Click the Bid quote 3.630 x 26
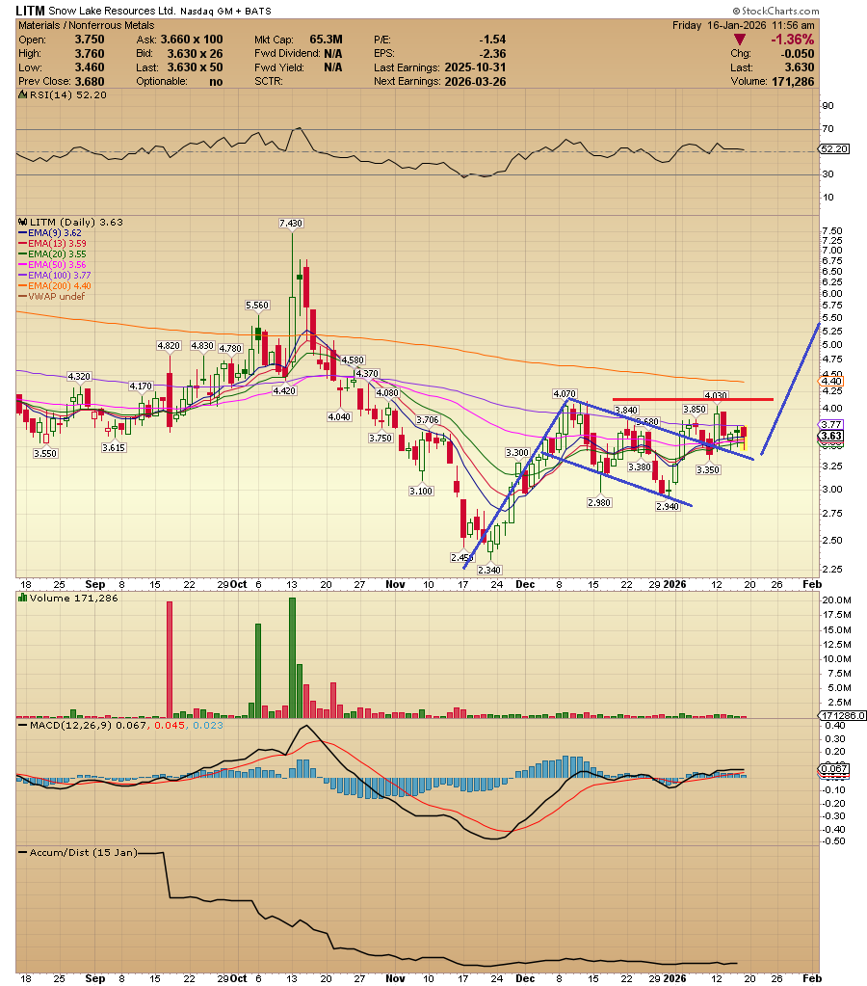Viewport: 867px width, 986px height. click(195, 53)
